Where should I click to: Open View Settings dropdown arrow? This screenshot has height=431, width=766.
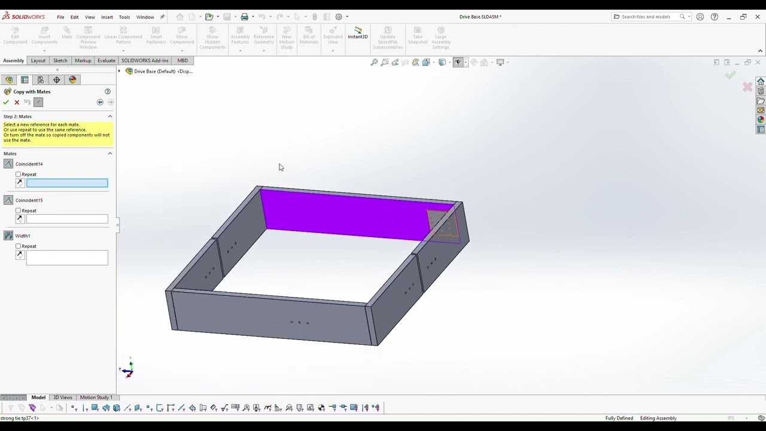point(507,62)
